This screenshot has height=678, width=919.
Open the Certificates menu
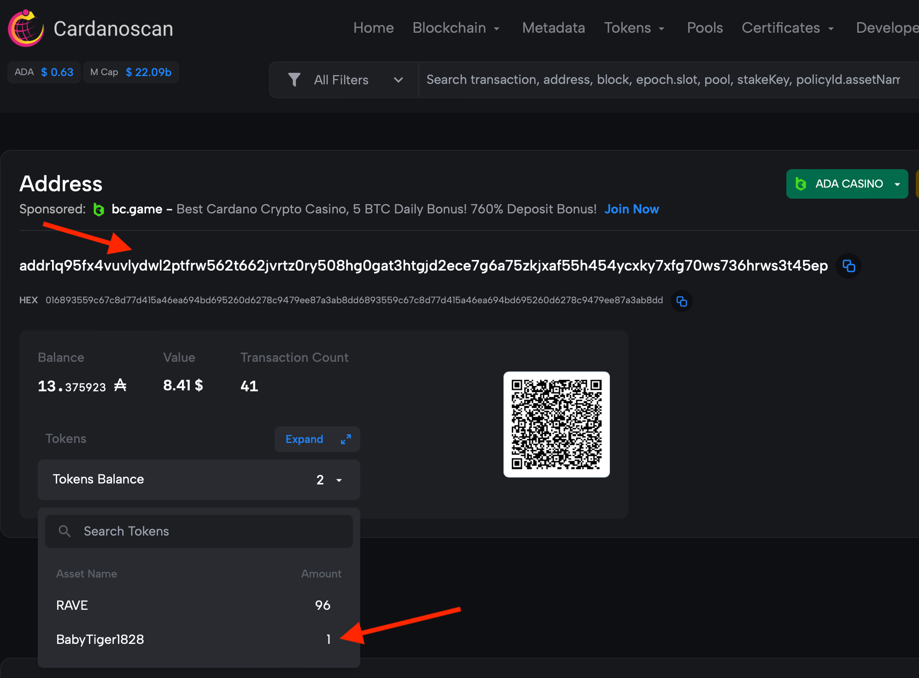[x=787, y=28]
